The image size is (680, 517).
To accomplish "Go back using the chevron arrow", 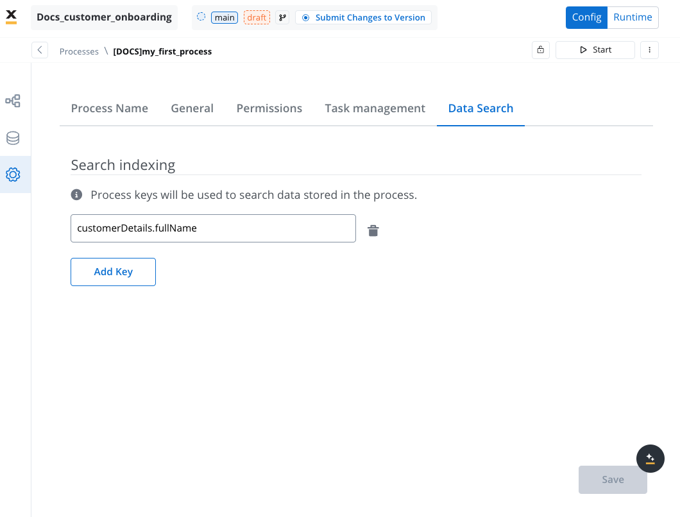I will [40, 50].
